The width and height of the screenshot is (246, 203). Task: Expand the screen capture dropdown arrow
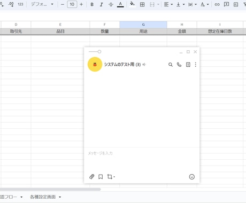click(x=114, y=177)
